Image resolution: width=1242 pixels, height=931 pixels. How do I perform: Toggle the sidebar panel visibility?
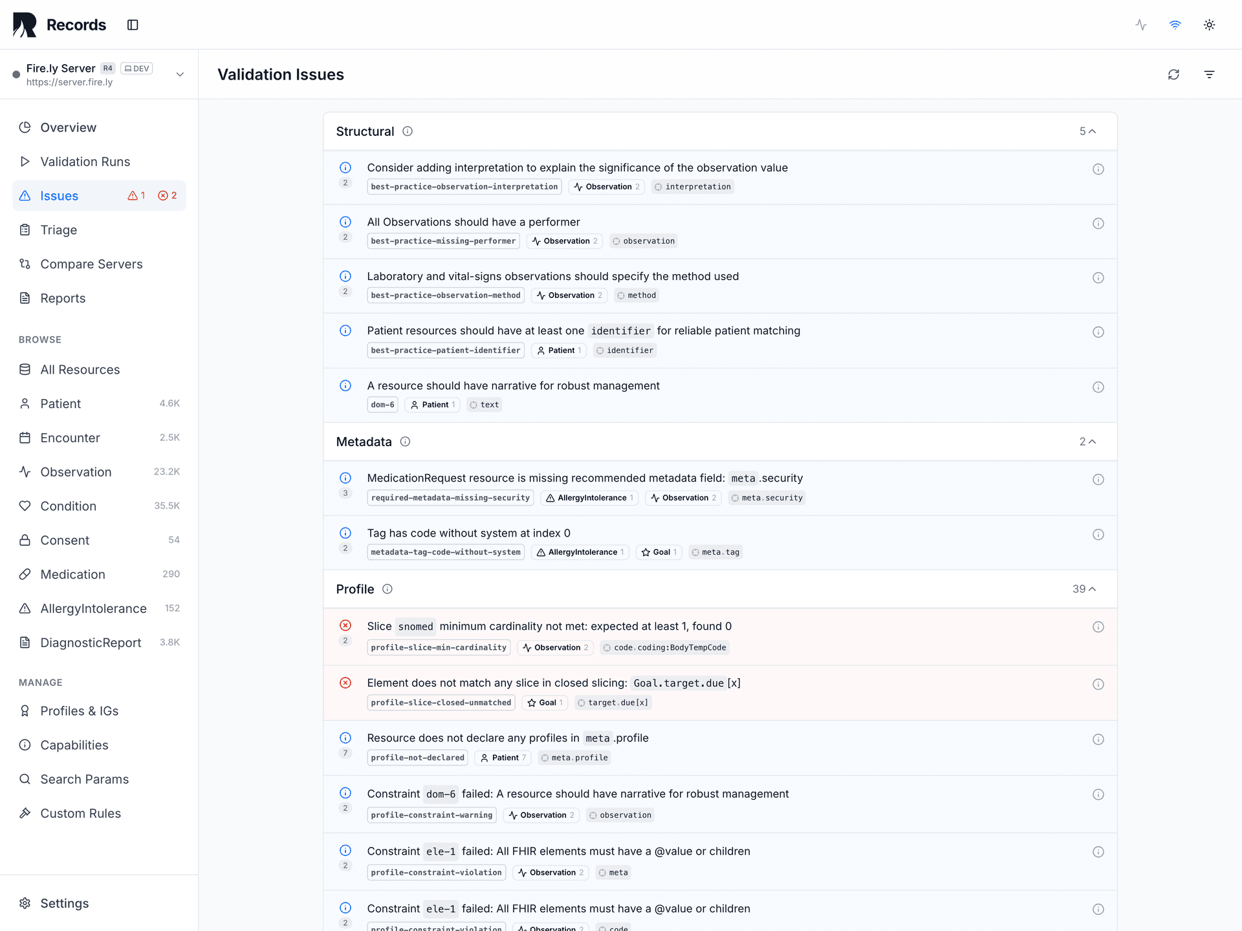point(133,25)
